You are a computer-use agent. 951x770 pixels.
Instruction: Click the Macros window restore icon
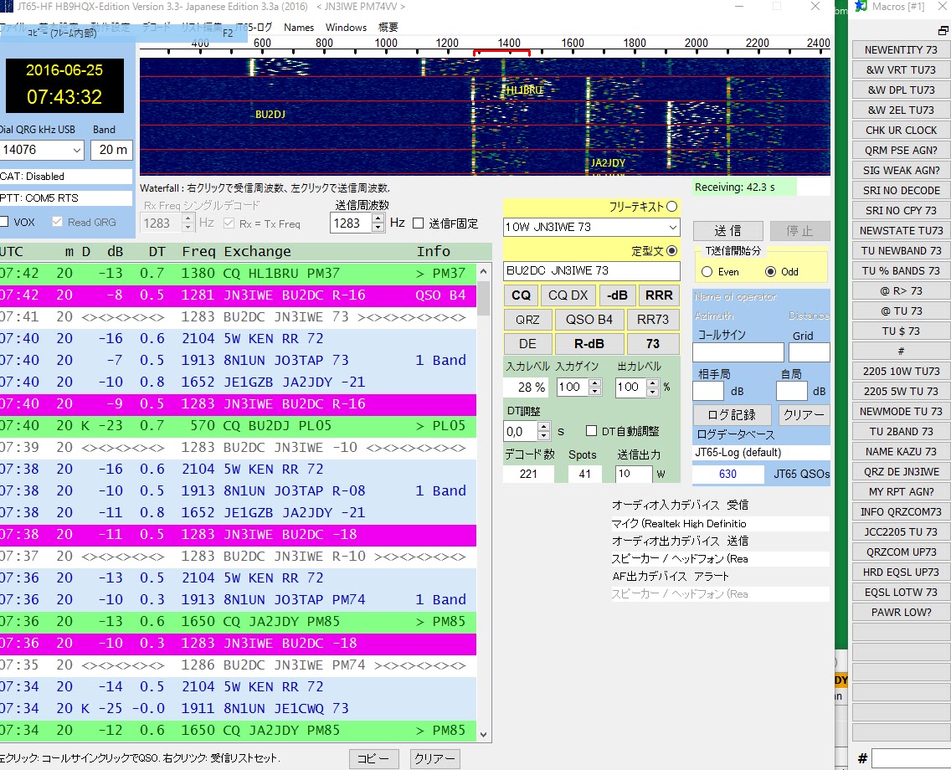pyautogui.click(x=943, y=29)
